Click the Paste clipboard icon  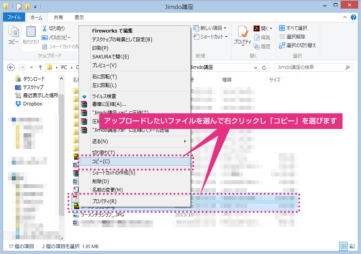31,31
